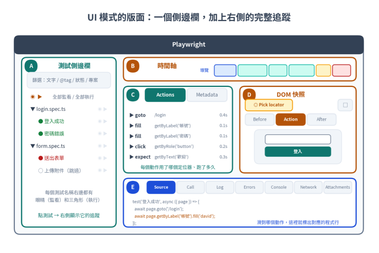Screen dimensions: 379x253
Task: Click the widest green timeline block
Action: point(252,70)
